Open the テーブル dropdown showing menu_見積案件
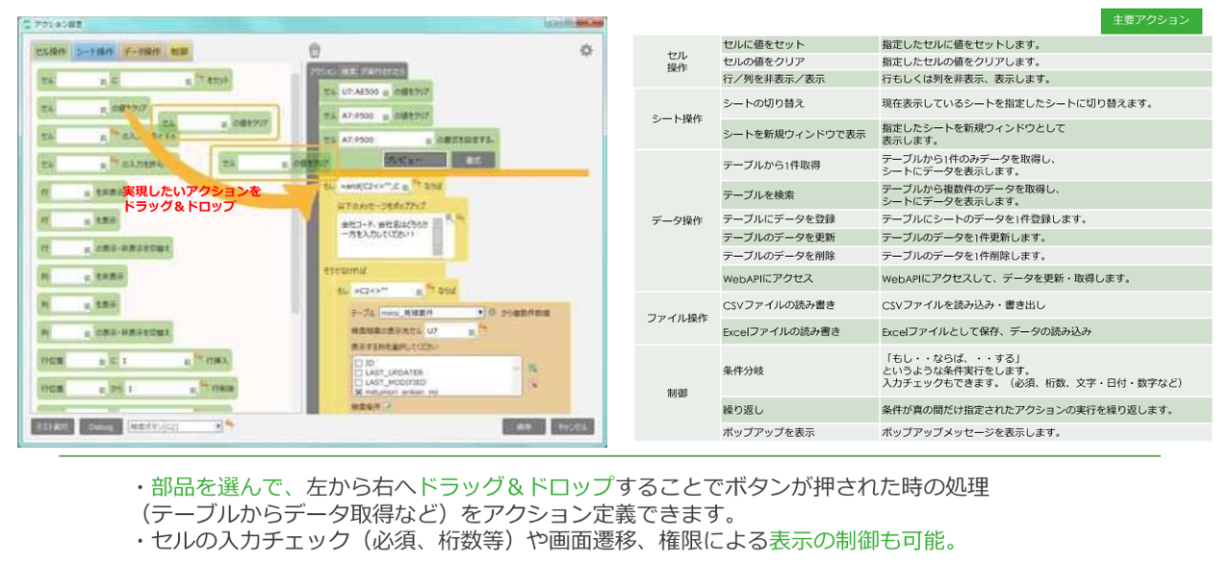The width and height of the screenshot is (1232, 564). 430,313
